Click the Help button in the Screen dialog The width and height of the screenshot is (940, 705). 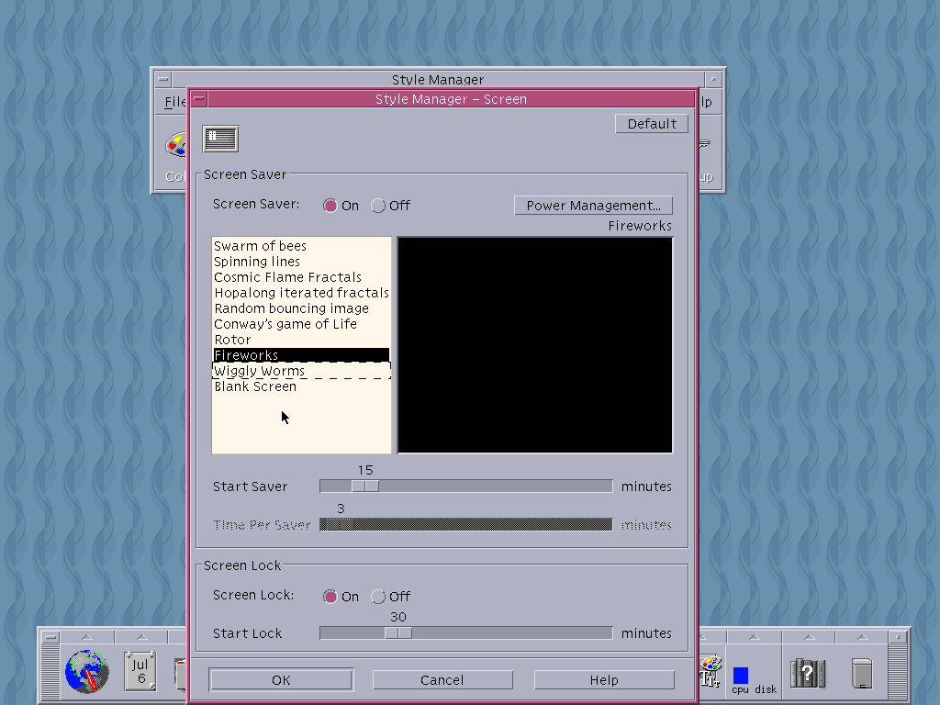[x=604, y=680]
